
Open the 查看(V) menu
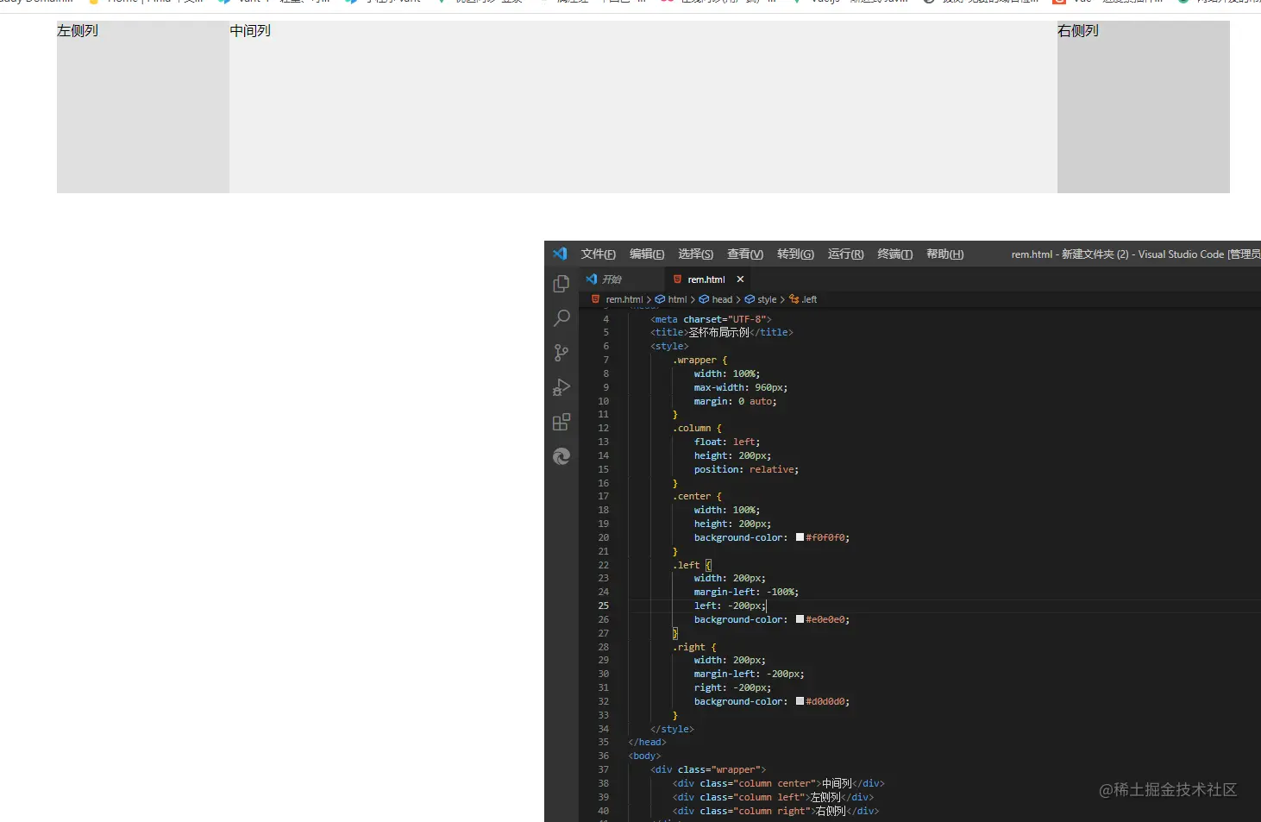(x=745, y=254)
